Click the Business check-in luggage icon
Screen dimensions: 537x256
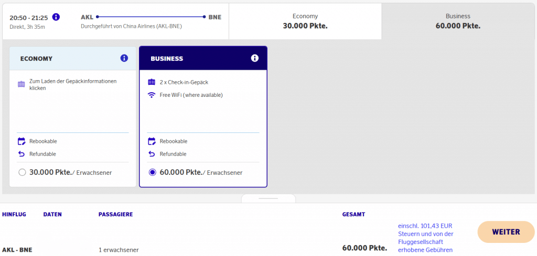[152, 82]
